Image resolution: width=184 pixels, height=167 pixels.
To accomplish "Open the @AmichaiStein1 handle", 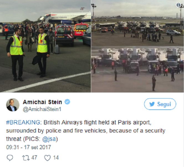I will (x=42, y=109).
